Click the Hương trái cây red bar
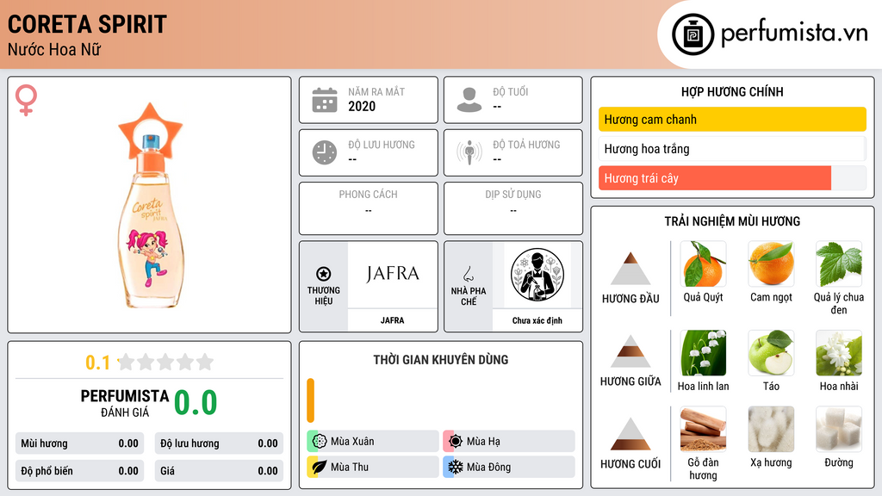The width and height of the screenshot is (882, 496). (x=715, y=178)
